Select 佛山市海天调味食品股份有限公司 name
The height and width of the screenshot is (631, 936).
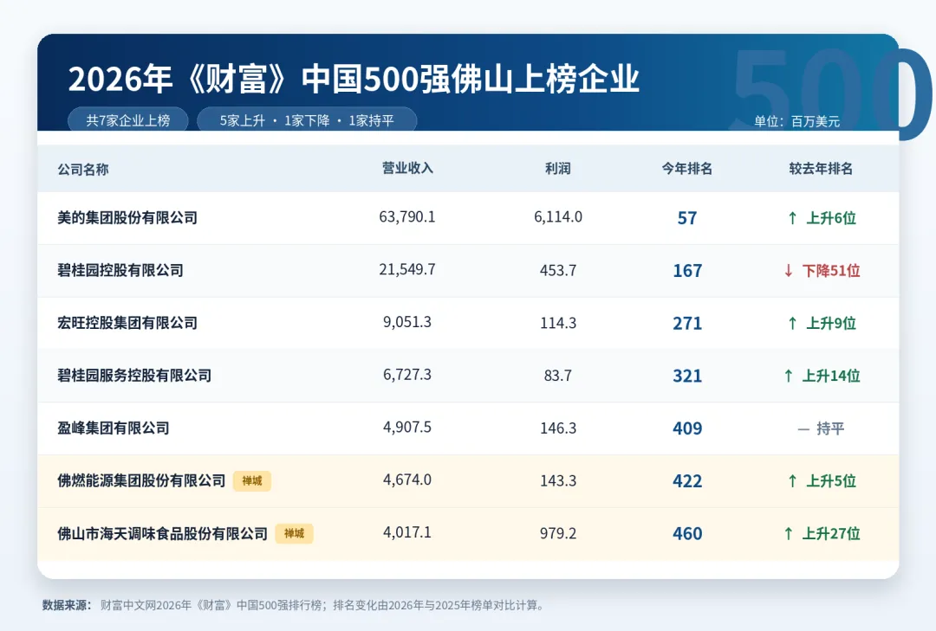click(x=162, y=533)
